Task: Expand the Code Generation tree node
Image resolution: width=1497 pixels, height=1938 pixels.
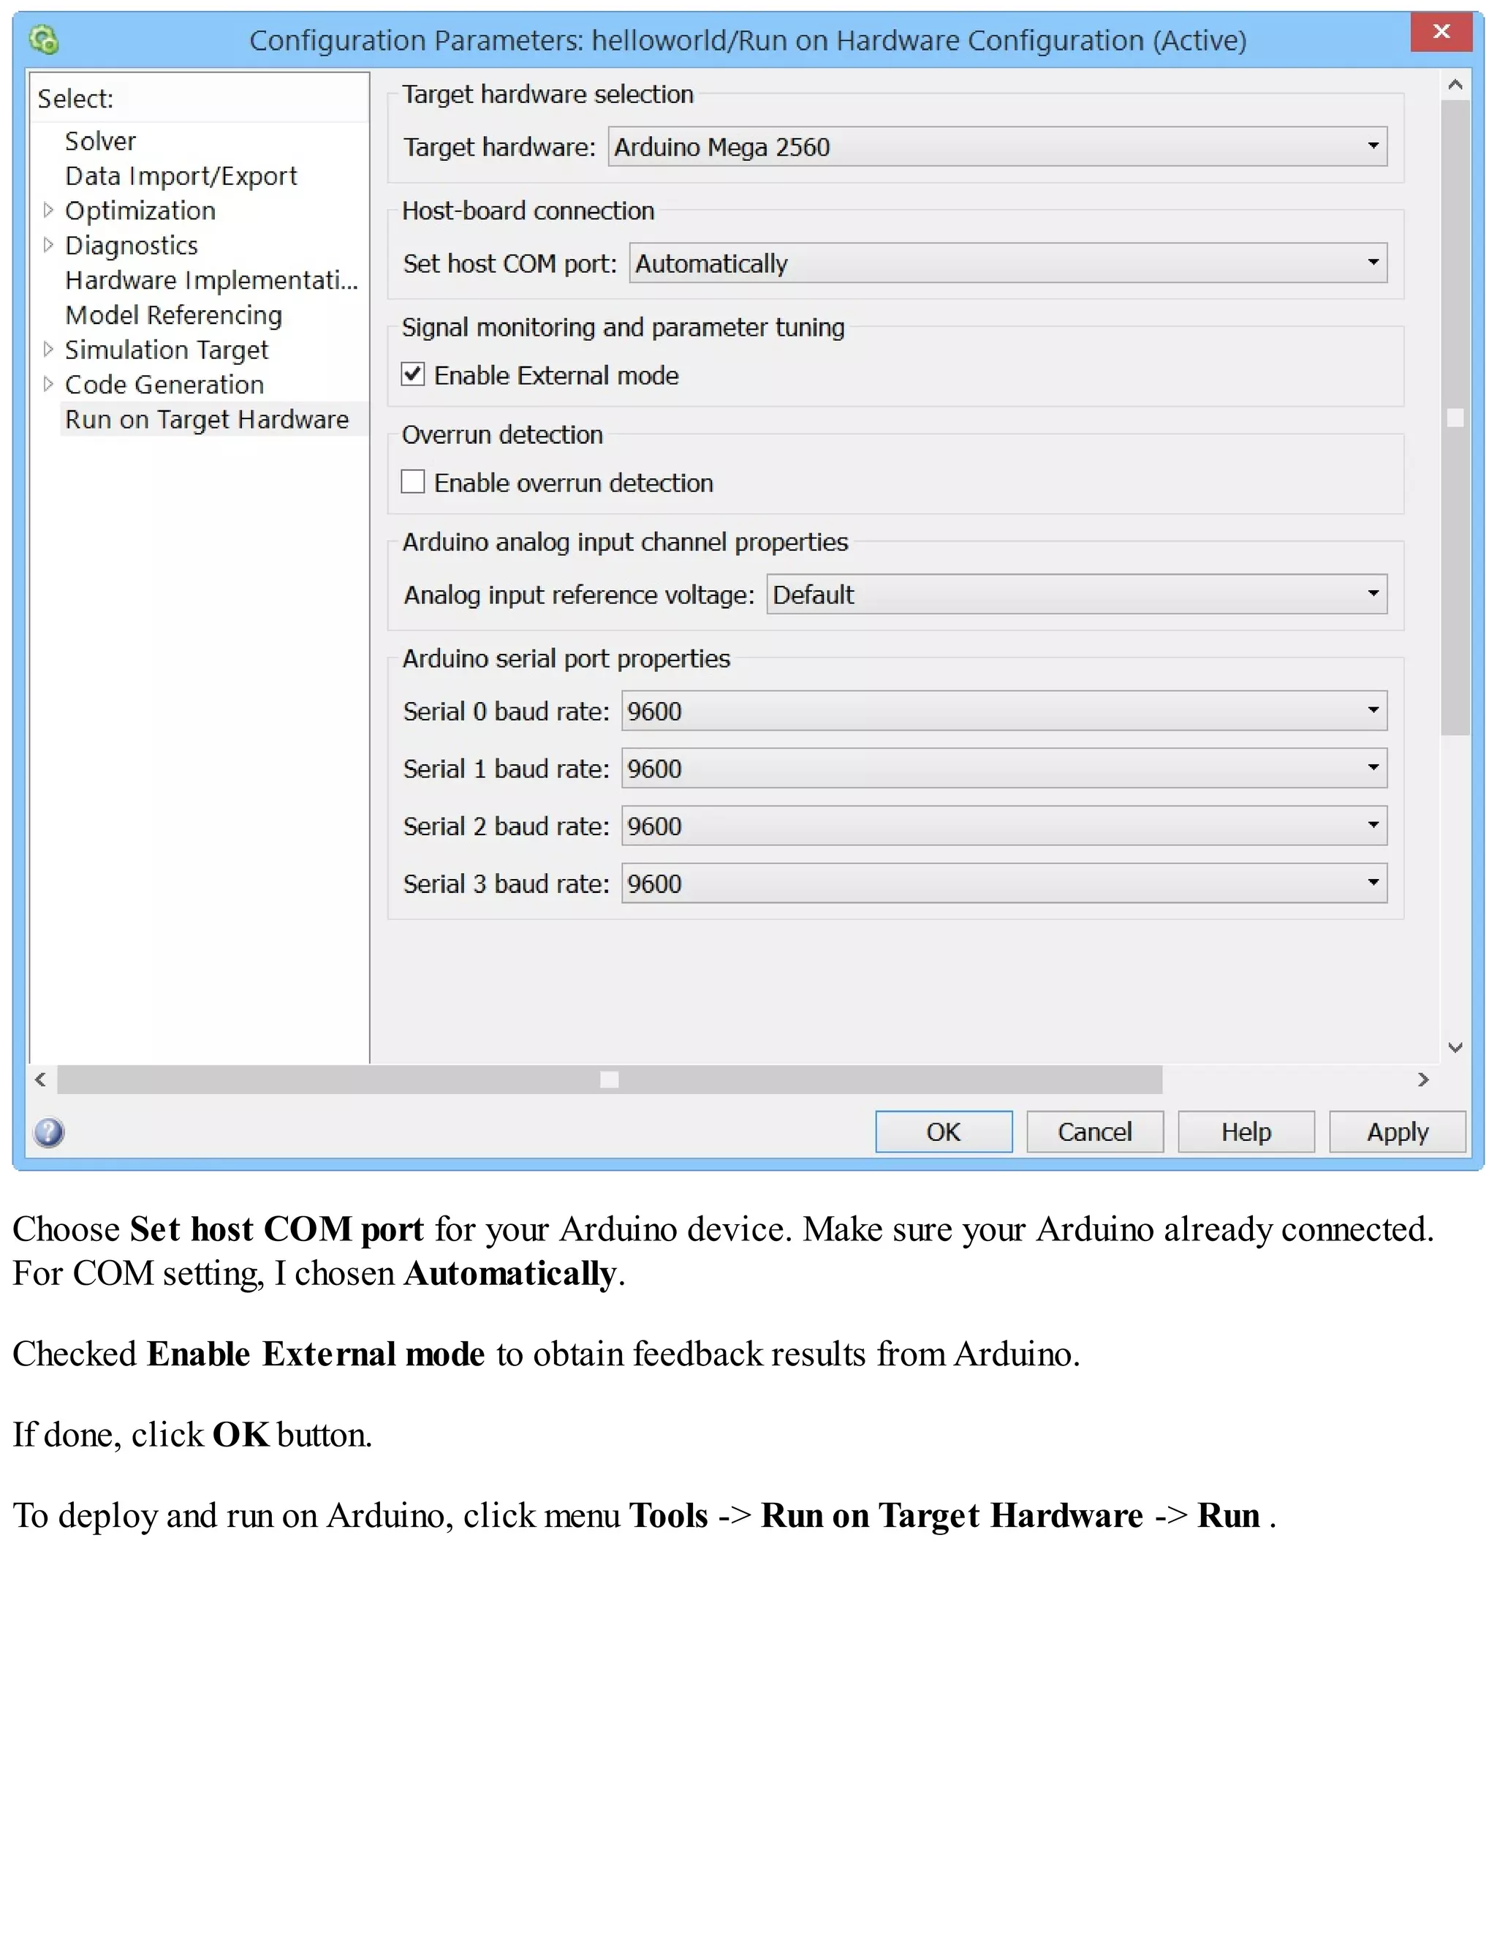Action: tap(49, 384)
